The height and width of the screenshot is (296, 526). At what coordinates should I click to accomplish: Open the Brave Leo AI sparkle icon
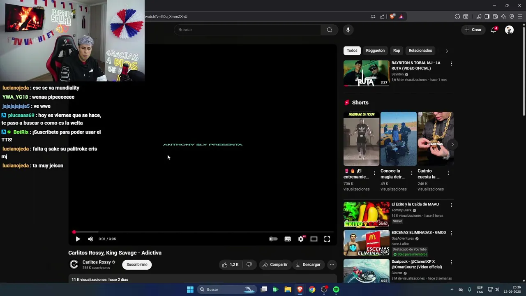[503, 16]
